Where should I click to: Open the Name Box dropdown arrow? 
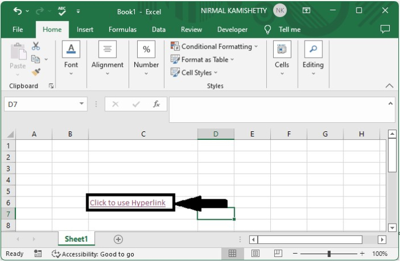point(82,104)
